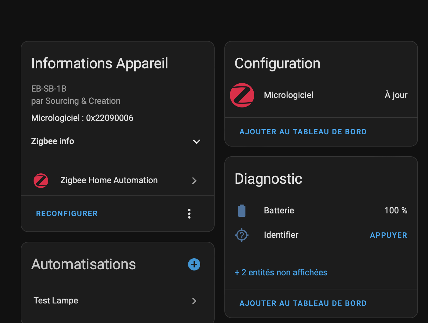Click the RECONFIGURER button
The image size is (428, 323).
coord(67,214)
